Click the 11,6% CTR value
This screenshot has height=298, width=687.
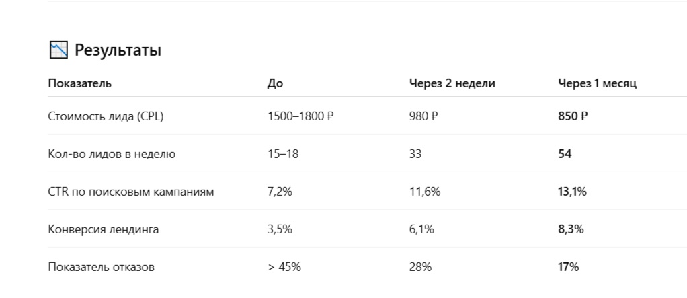coord(425,192)
